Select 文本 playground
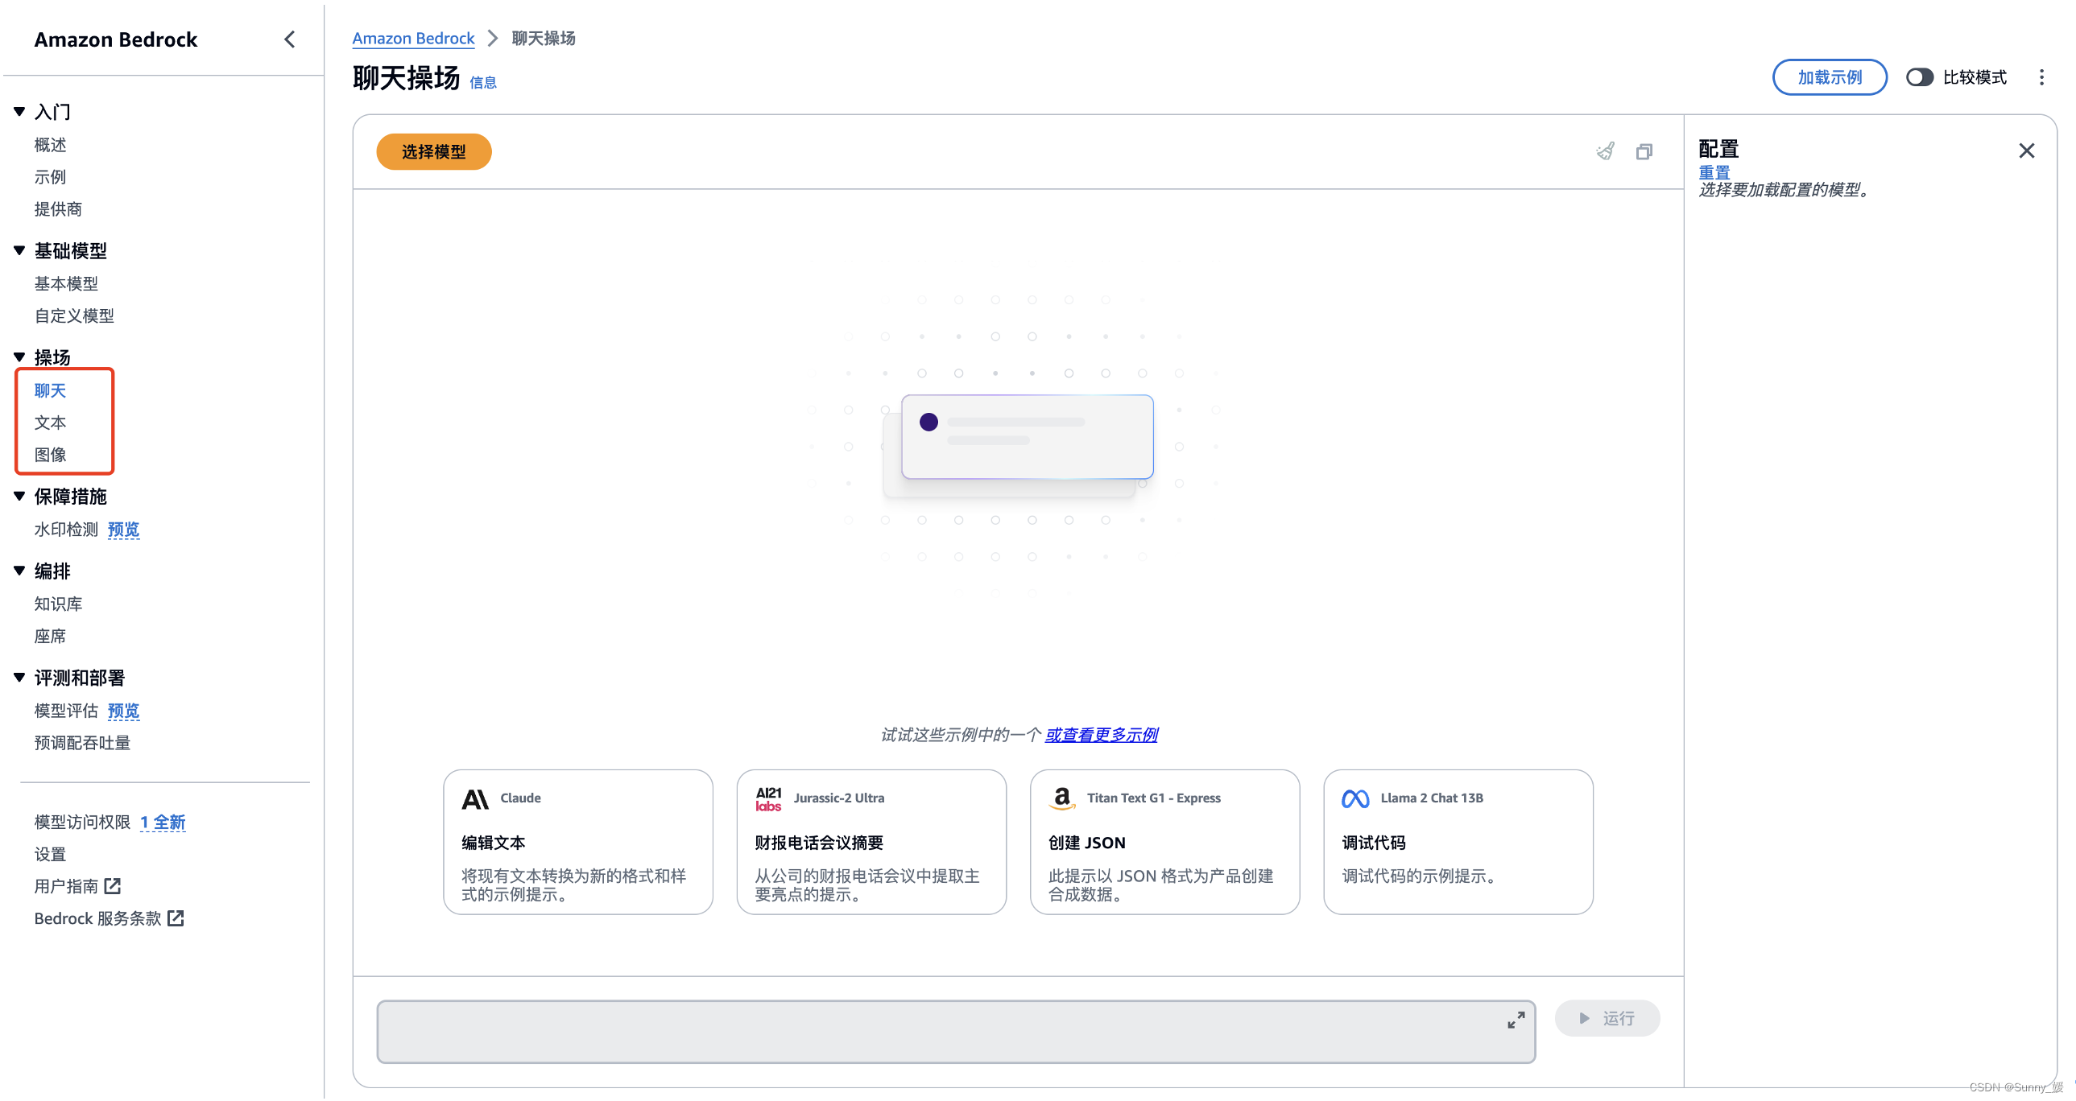This screenshot has height=1101, width=2076. coord(50,423)
